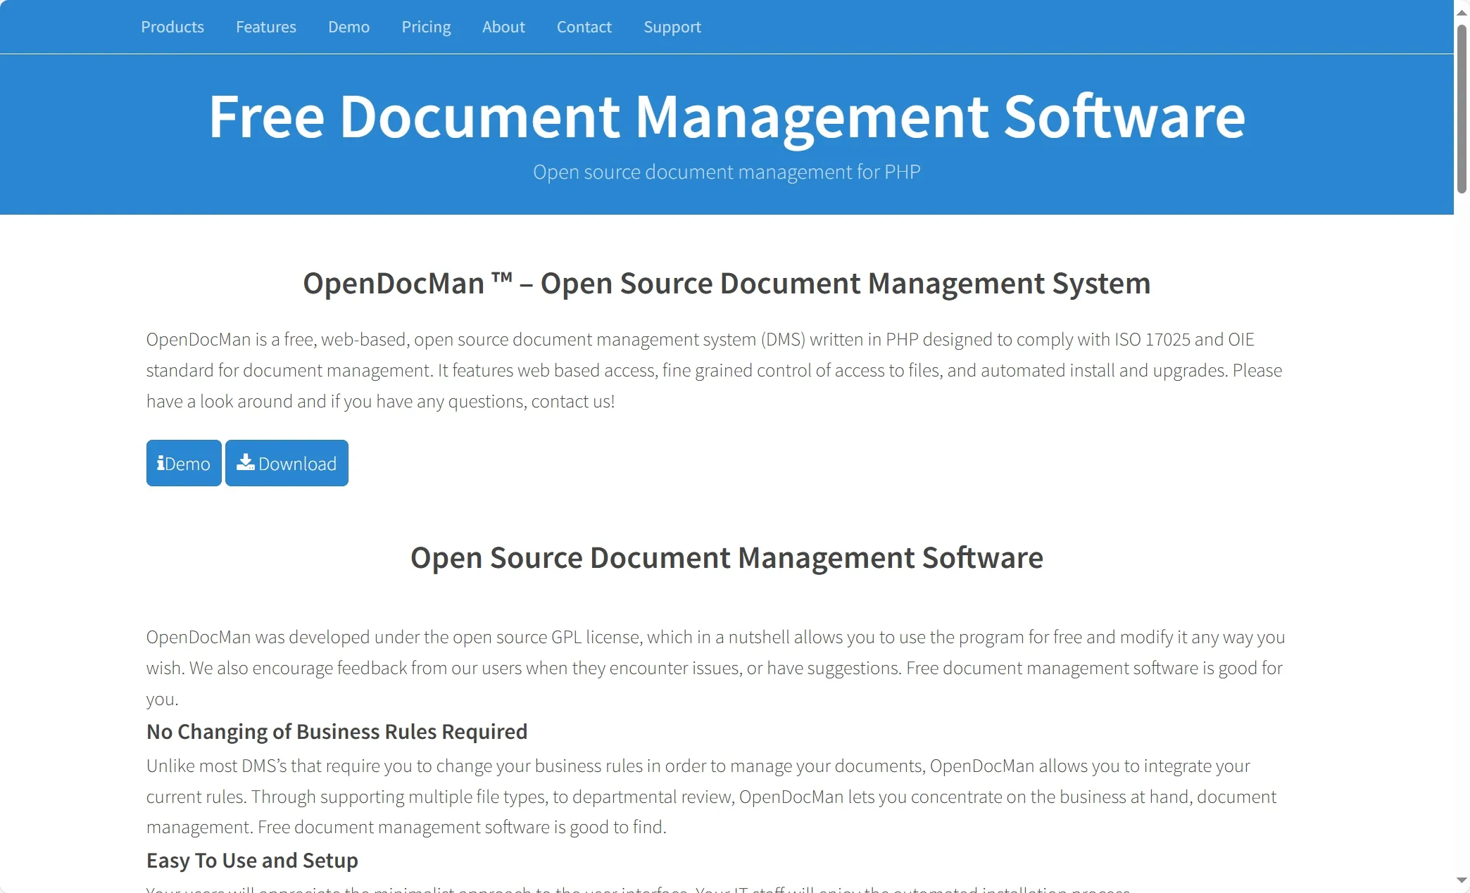
Task: Click the scrollbar up arrow
Action: [1462, 13]
